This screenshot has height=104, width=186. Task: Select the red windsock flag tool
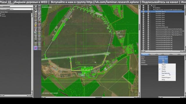[x=40, y=22]
